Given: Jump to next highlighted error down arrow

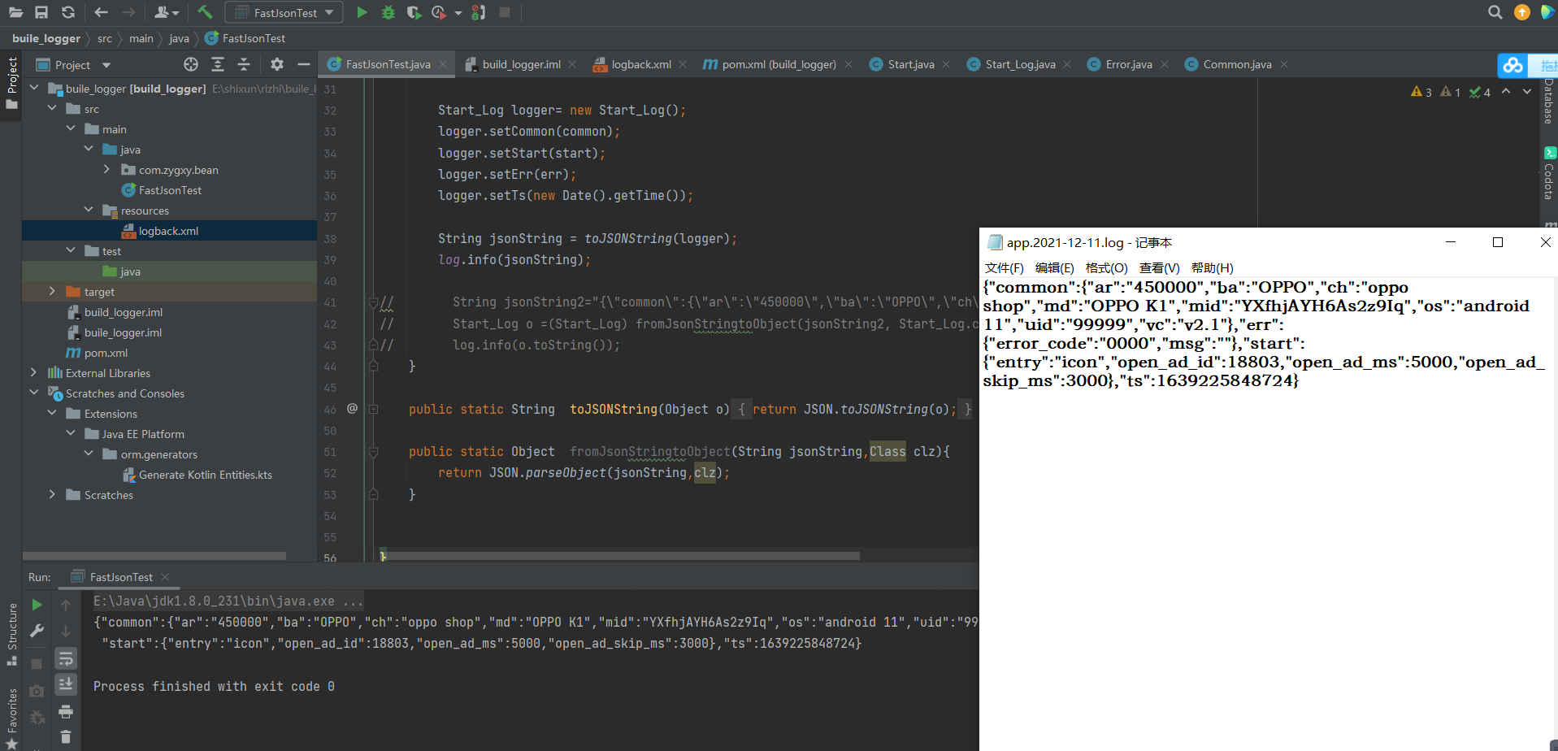Looking at the screenshot, I should (x=1527, y=92).
